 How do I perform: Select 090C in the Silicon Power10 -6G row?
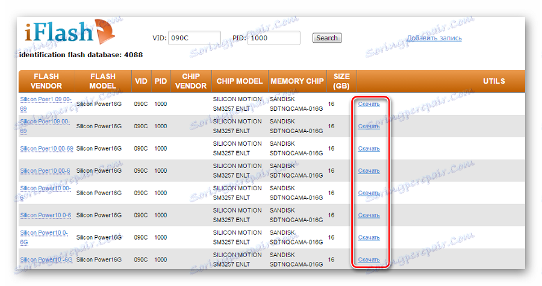coord(141,260)
